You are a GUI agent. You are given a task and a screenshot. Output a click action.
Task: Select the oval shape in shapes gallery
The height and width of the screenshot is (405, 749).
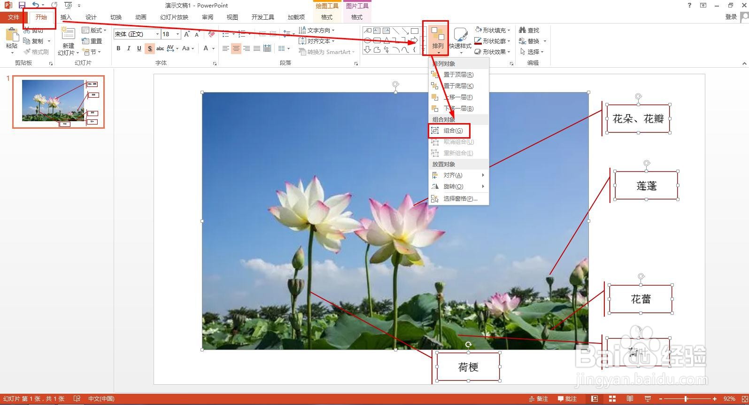368,40
